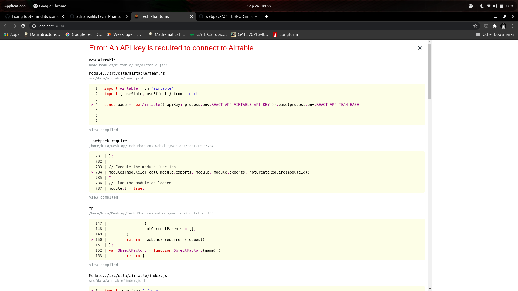Image resolution: width=518 pixels, height=291 pixels.
Task: Click the site info icon in address bar
Action: pyautogui.click(x=34, y=26)
